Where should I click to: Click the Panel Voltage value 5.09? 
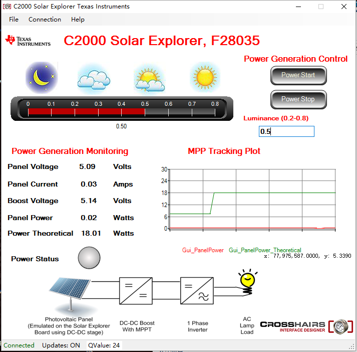tap(87, 166)
